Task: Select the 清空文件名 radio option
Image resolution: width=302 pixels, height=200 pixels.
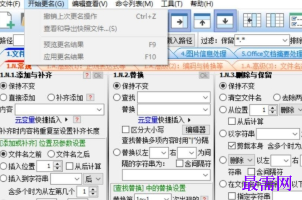Action: (223, 97)
